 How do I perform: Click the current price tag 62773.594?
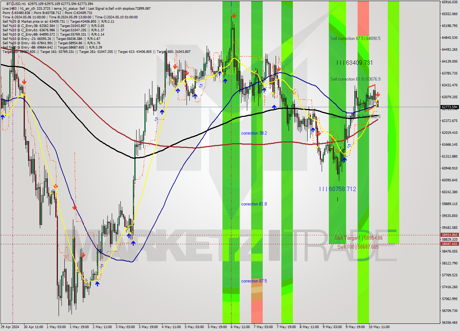pyautogui.click(x=450, y=107)
